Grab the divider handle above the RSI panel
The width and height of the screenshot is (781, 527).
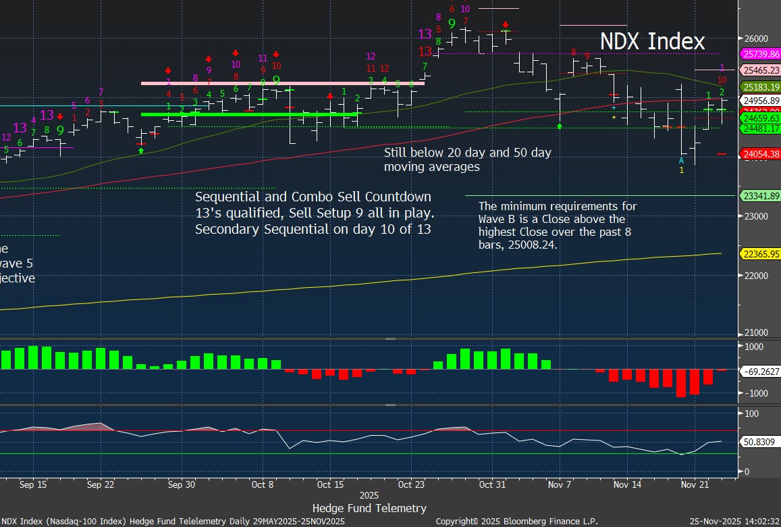[x=390, y=405]
